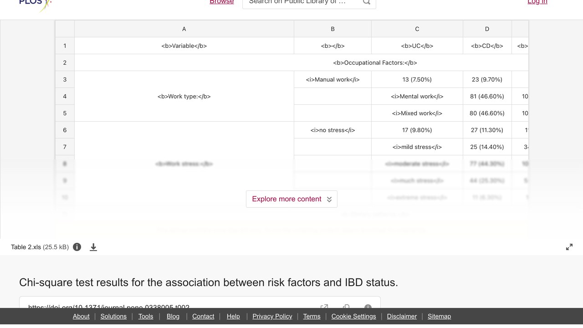Image resolution: width=583 pixels, height=328 pixels.
Task: Click the UC header cell
Action: coord(417,46)
